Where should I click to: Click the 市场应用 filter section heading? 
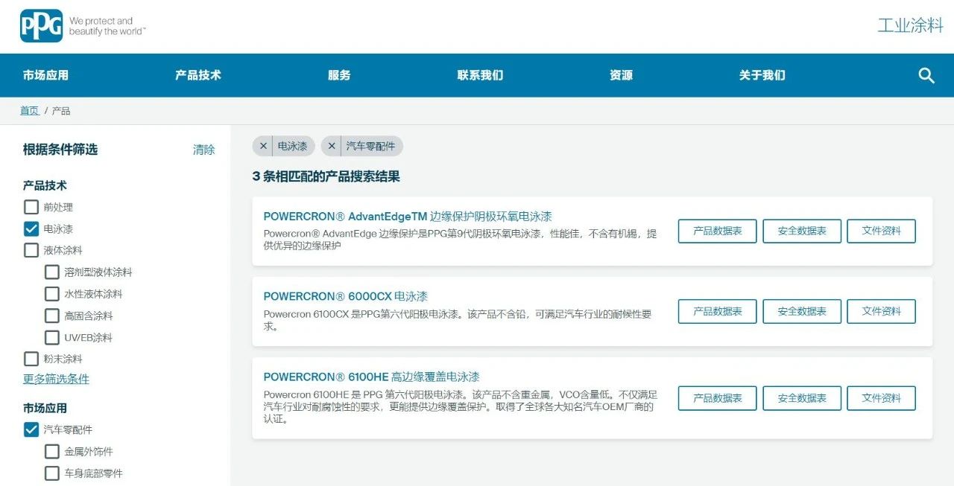tap(45, 408)
